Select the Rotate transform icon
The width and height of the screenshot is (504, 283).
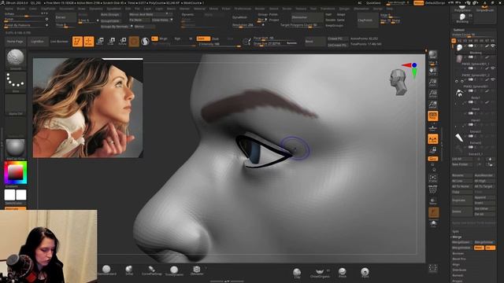coord(123,42)
